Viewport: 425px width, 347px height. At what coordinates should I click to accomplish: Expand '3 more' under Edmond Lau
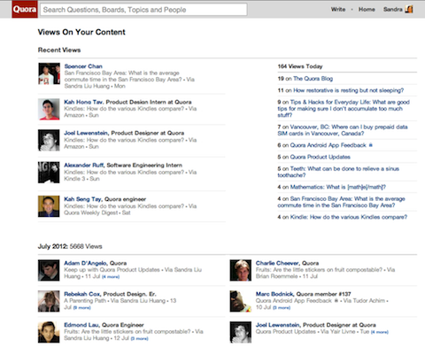coord(139,339)
